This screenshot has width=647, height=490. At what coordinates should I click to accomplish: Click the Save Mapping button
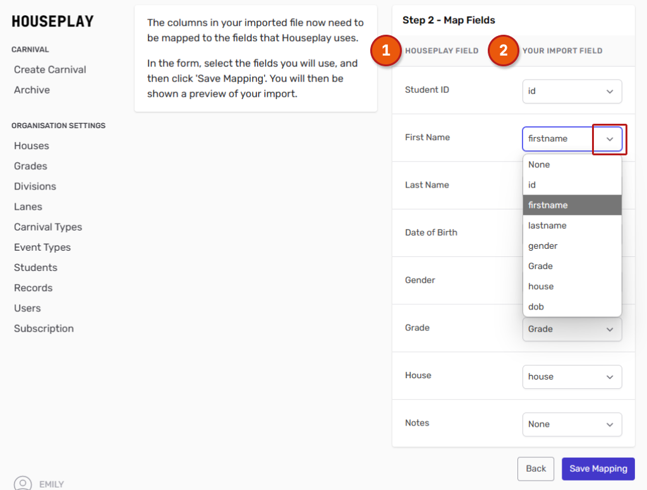point(598,469)
